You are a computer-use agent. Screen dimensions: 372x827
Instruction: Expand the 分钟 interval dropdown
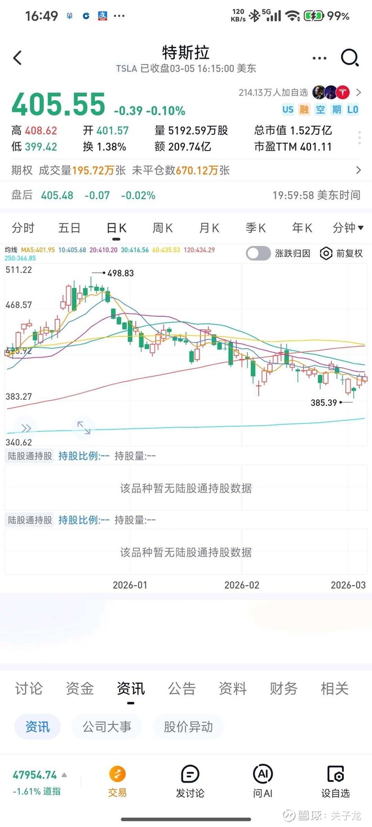pyautogui.click(x=348, y=228)
